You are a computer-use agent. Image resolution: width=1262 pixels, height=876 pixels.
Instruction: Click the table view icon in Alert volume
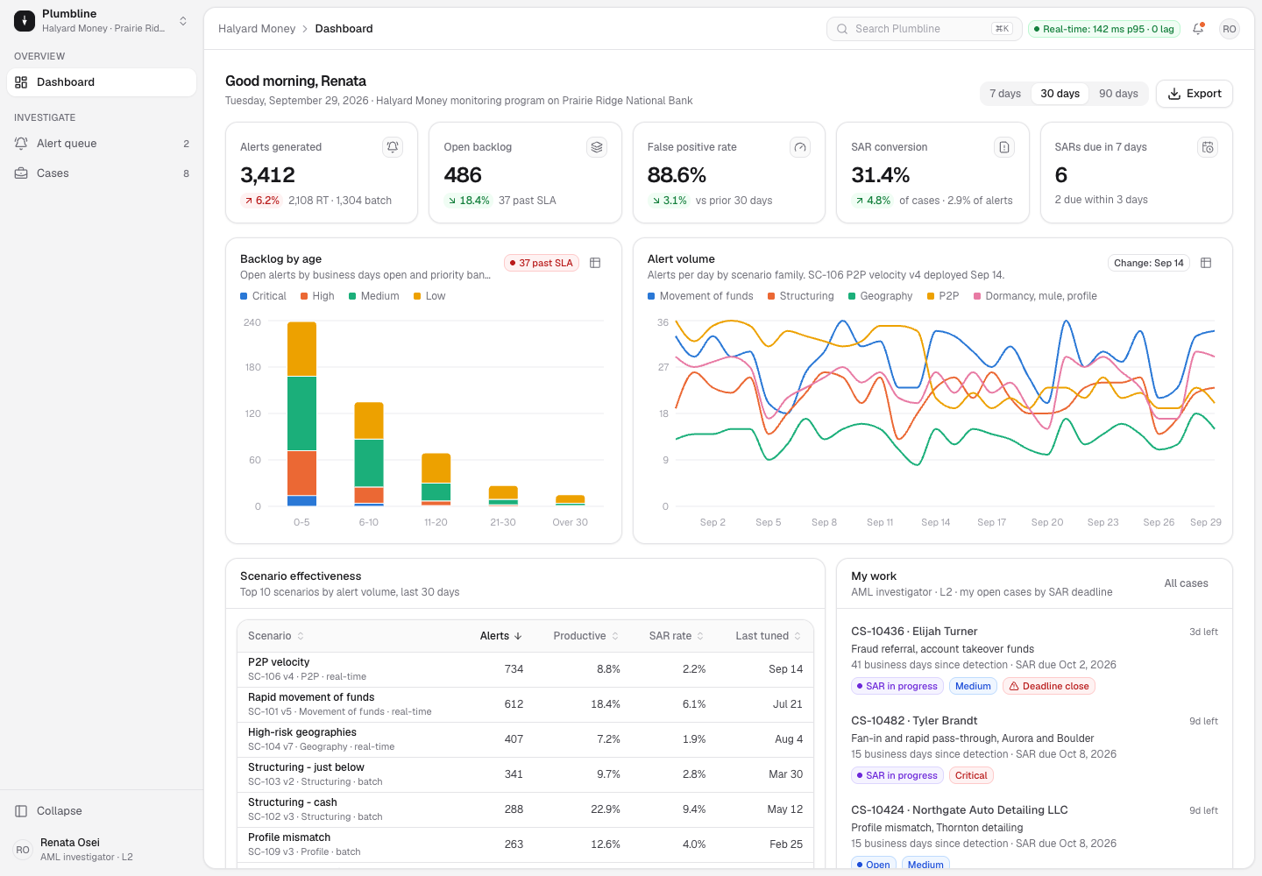click(x=1206, y=263)
